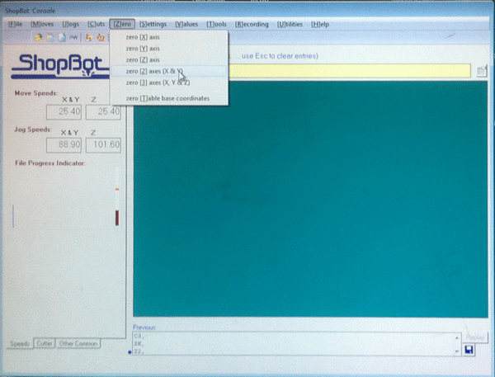
Task: Click the Replay button
Action: 475,337
